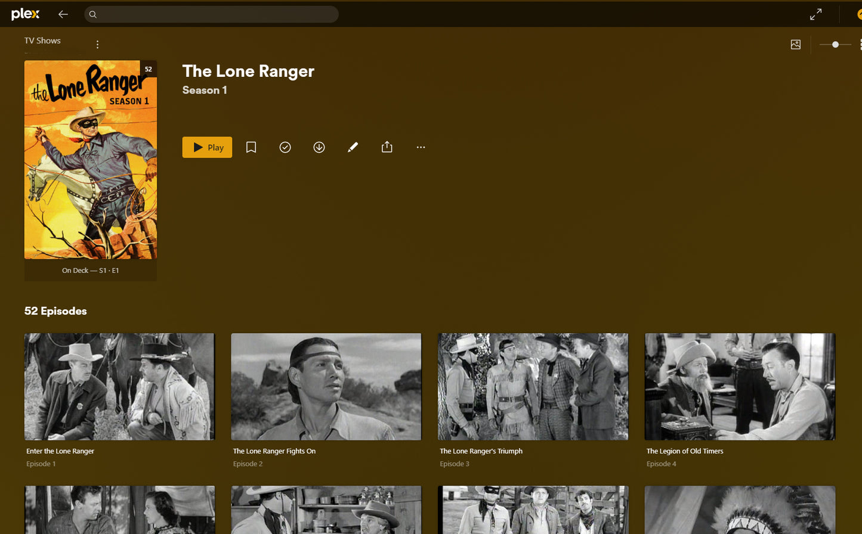Viewport: 862px width, 534px height.
Task: Mark season as watched with the checkmark icon
Action: click(285, 147)
